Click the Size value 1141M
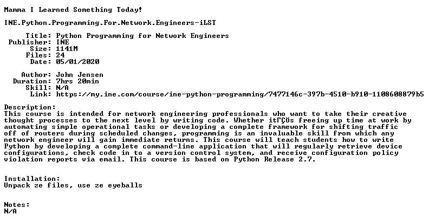The width and height of the screenshot is (429, 221). pos(67,49)
